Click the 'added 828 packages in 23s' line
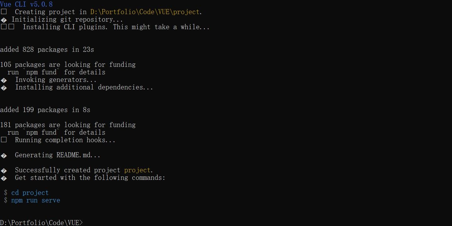 click(47, 50)
